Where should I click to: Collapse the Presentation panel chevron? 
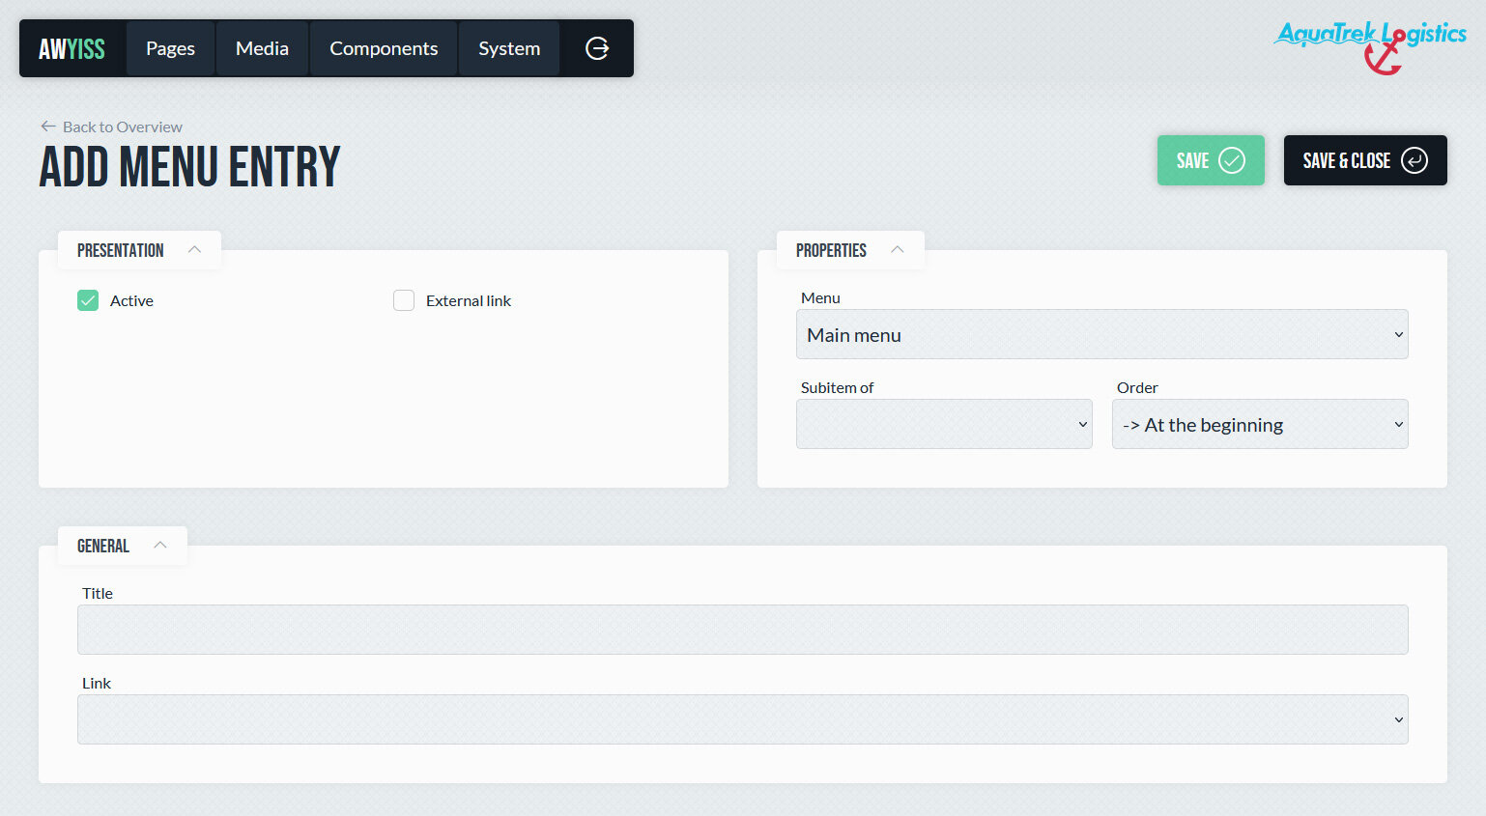click(194, 250)
